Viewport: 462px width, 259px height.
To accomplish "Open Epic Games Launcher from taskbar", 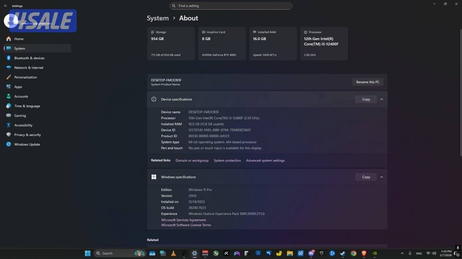I will [x=322, y=253].
